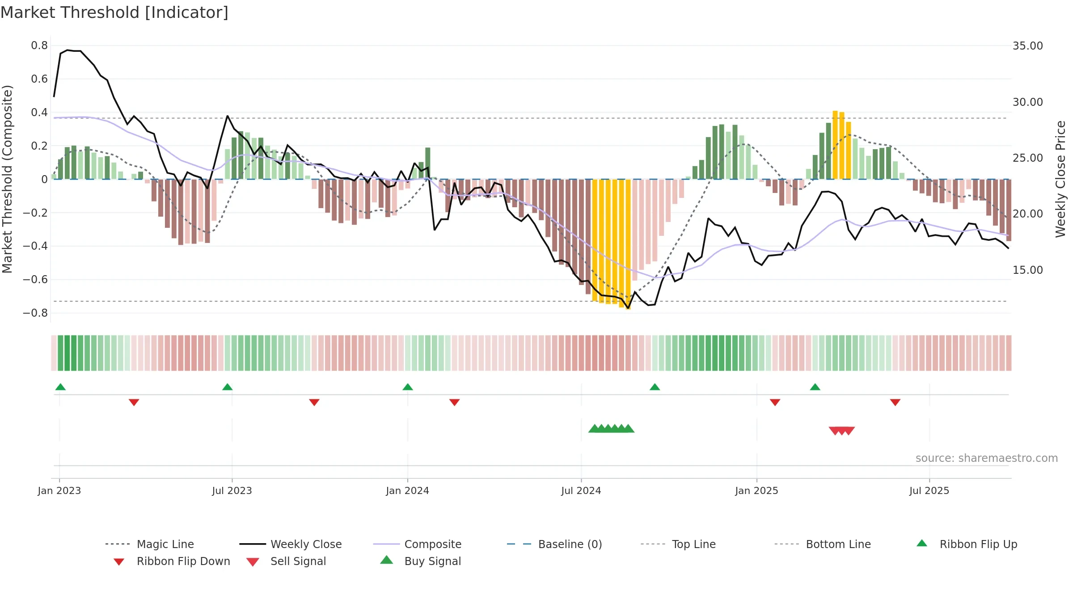This screenshot has height=603, width=1073.
Task: Toggle the Baseline (0) legend entry
Action: coord(554,544)
